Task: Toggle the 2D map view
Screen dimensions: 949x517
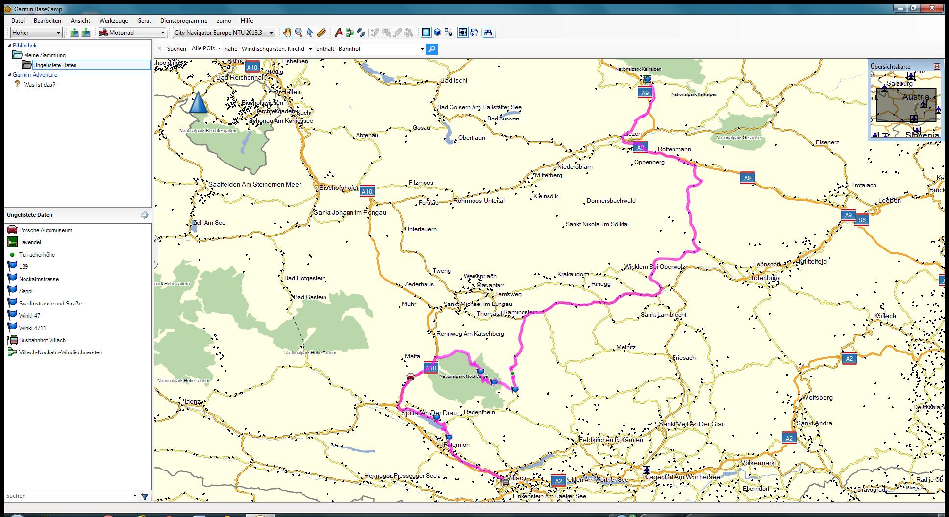Action: click(426, 33)
